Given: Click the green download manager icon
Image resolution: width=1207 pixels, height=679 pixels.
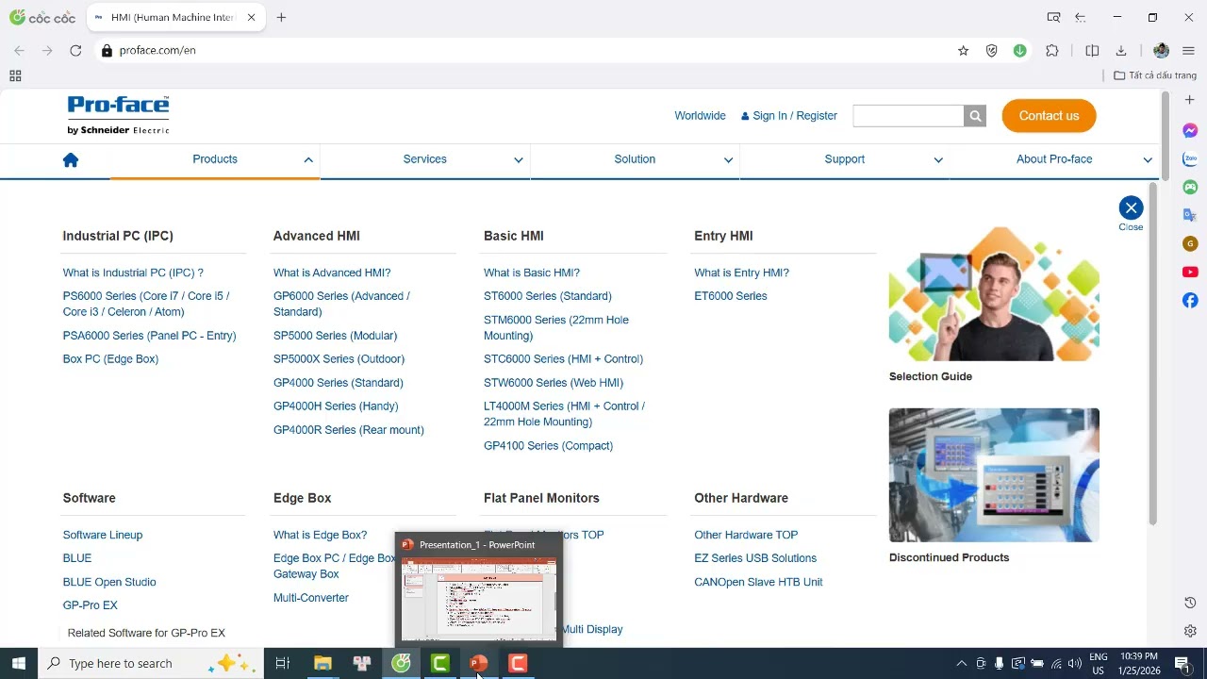Looking at the screenshot, I should (1019, 51).
